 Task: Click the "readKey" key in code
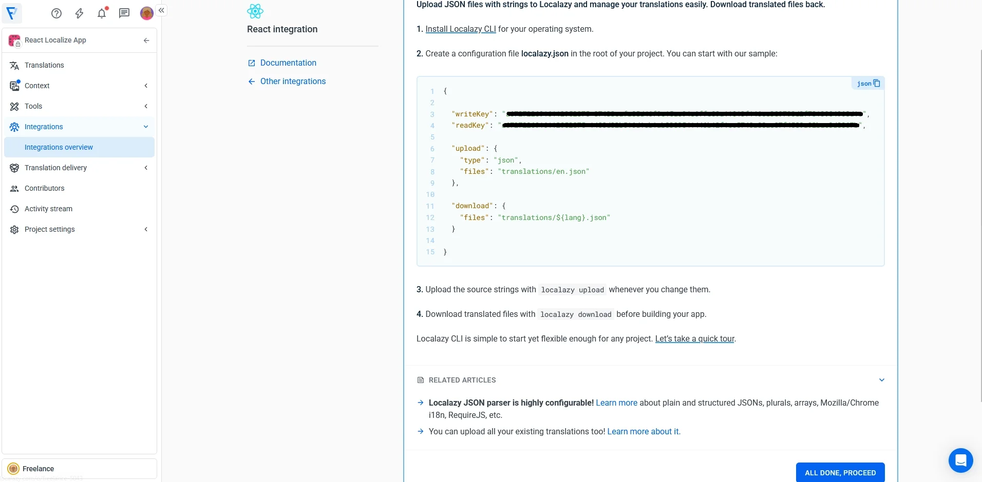[x=470, y=126]
